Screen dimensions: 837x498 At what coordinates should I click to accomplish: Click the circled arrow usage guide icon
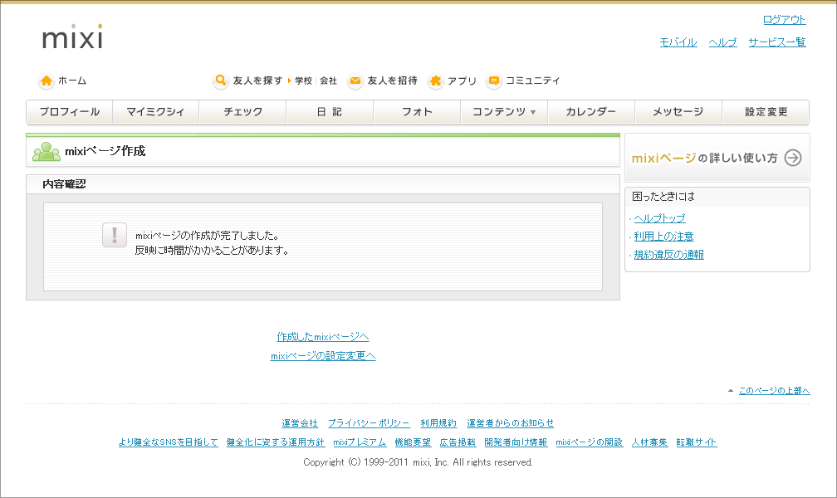point(793,158)
